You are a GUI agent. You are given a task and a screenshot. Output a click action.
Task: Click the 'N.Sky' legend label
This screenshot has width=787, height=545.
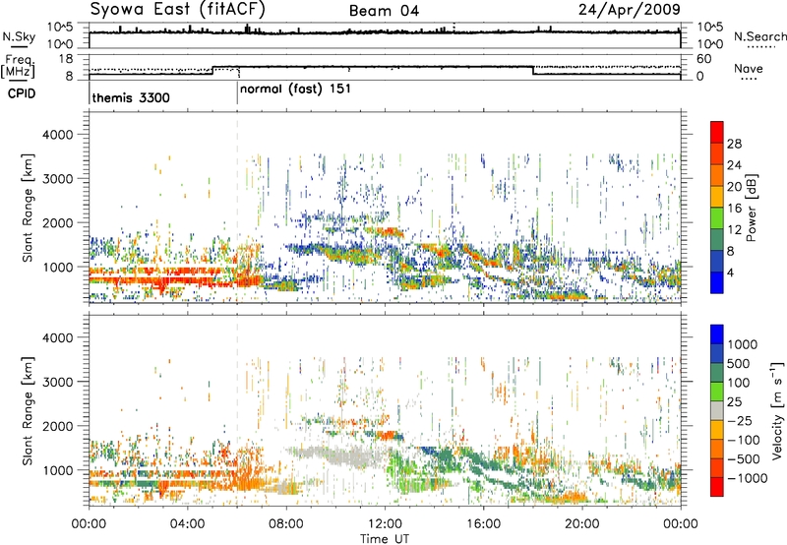tap(19, 36)
